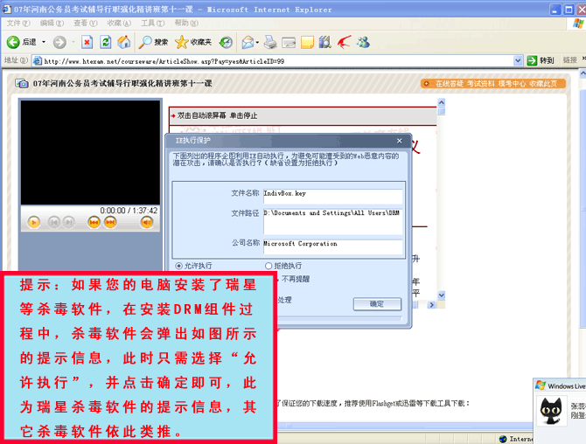586x444 pixels.
Task: Select the 拒绝执行 radio button
Action: point(268,266)
